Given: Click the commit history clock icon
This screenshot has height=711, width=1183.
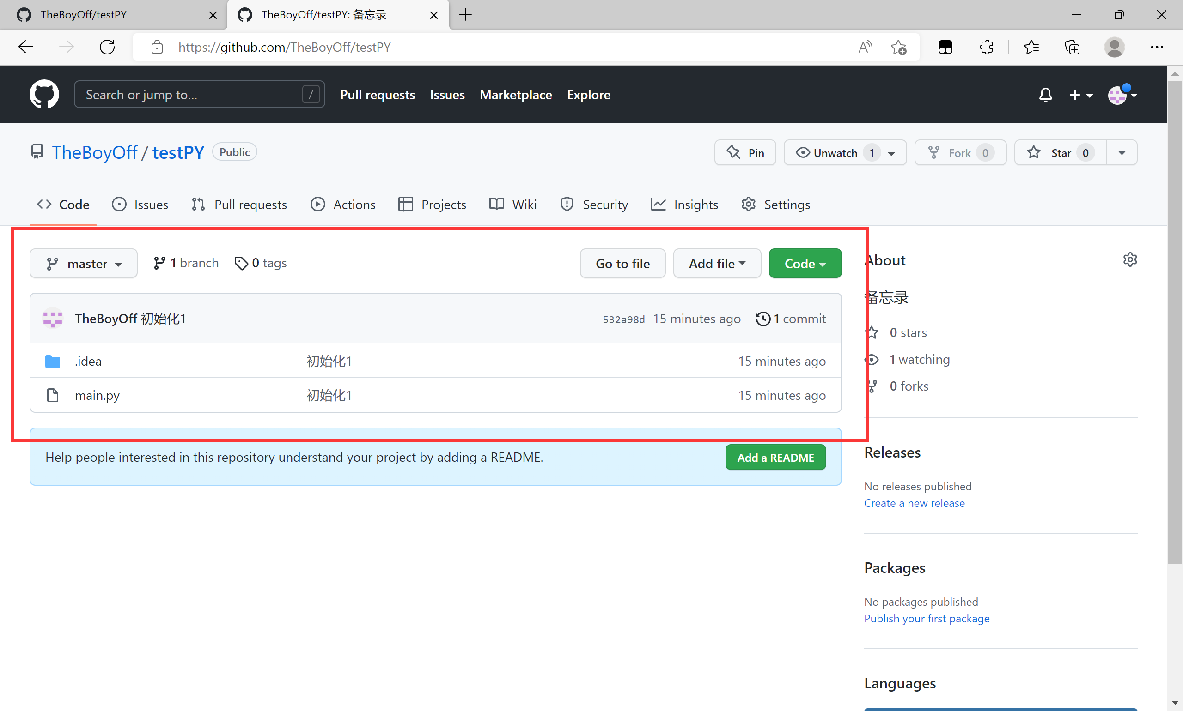Looking at the screenshot, I should (762, 319).
